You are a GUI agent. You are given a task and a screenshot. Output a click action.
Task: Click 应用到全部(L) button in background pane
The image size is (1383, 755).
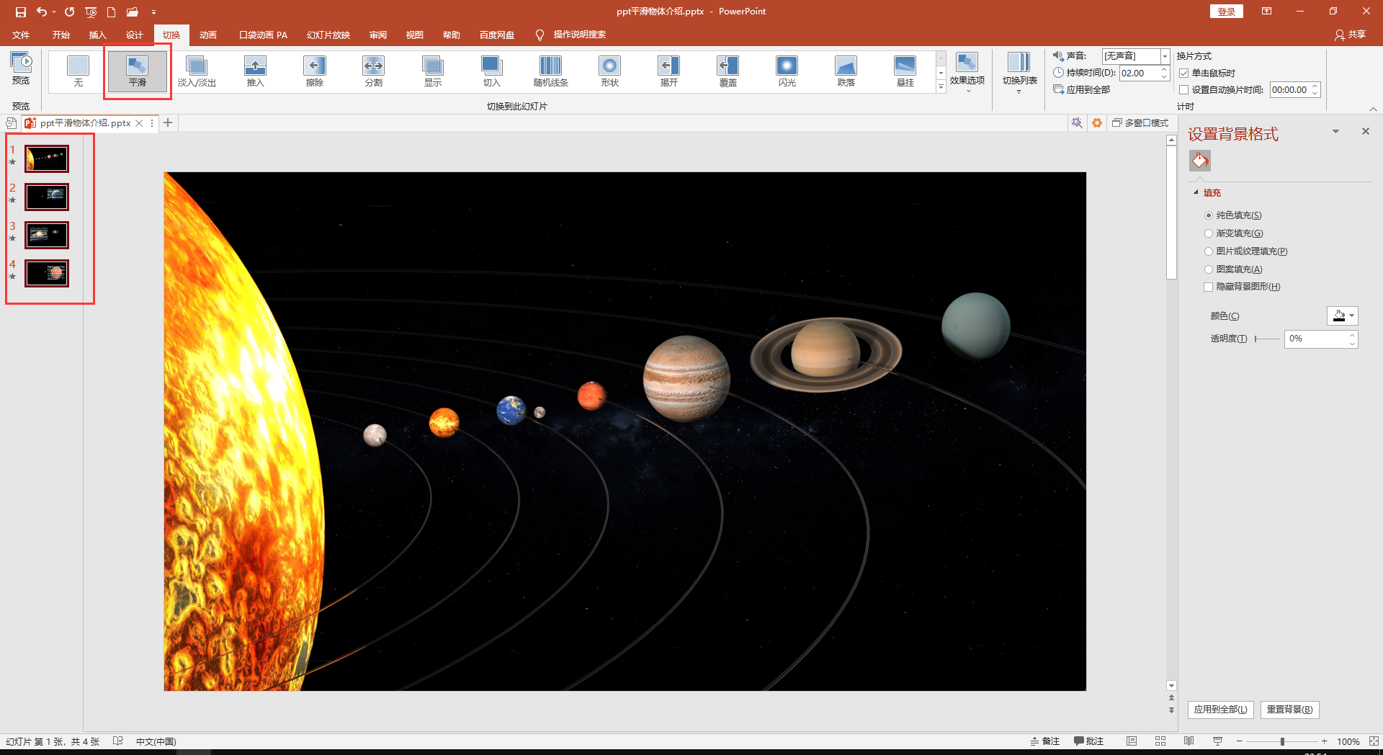(1221, 710)
